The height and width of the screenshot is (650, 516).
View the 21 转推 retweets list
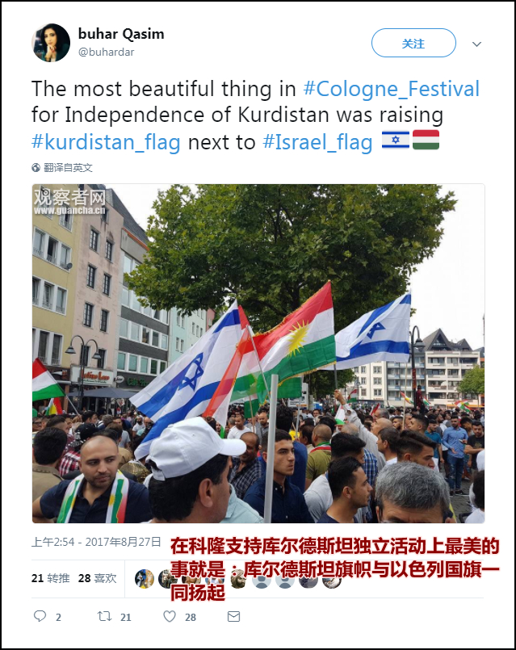click(x=51, y=578)
